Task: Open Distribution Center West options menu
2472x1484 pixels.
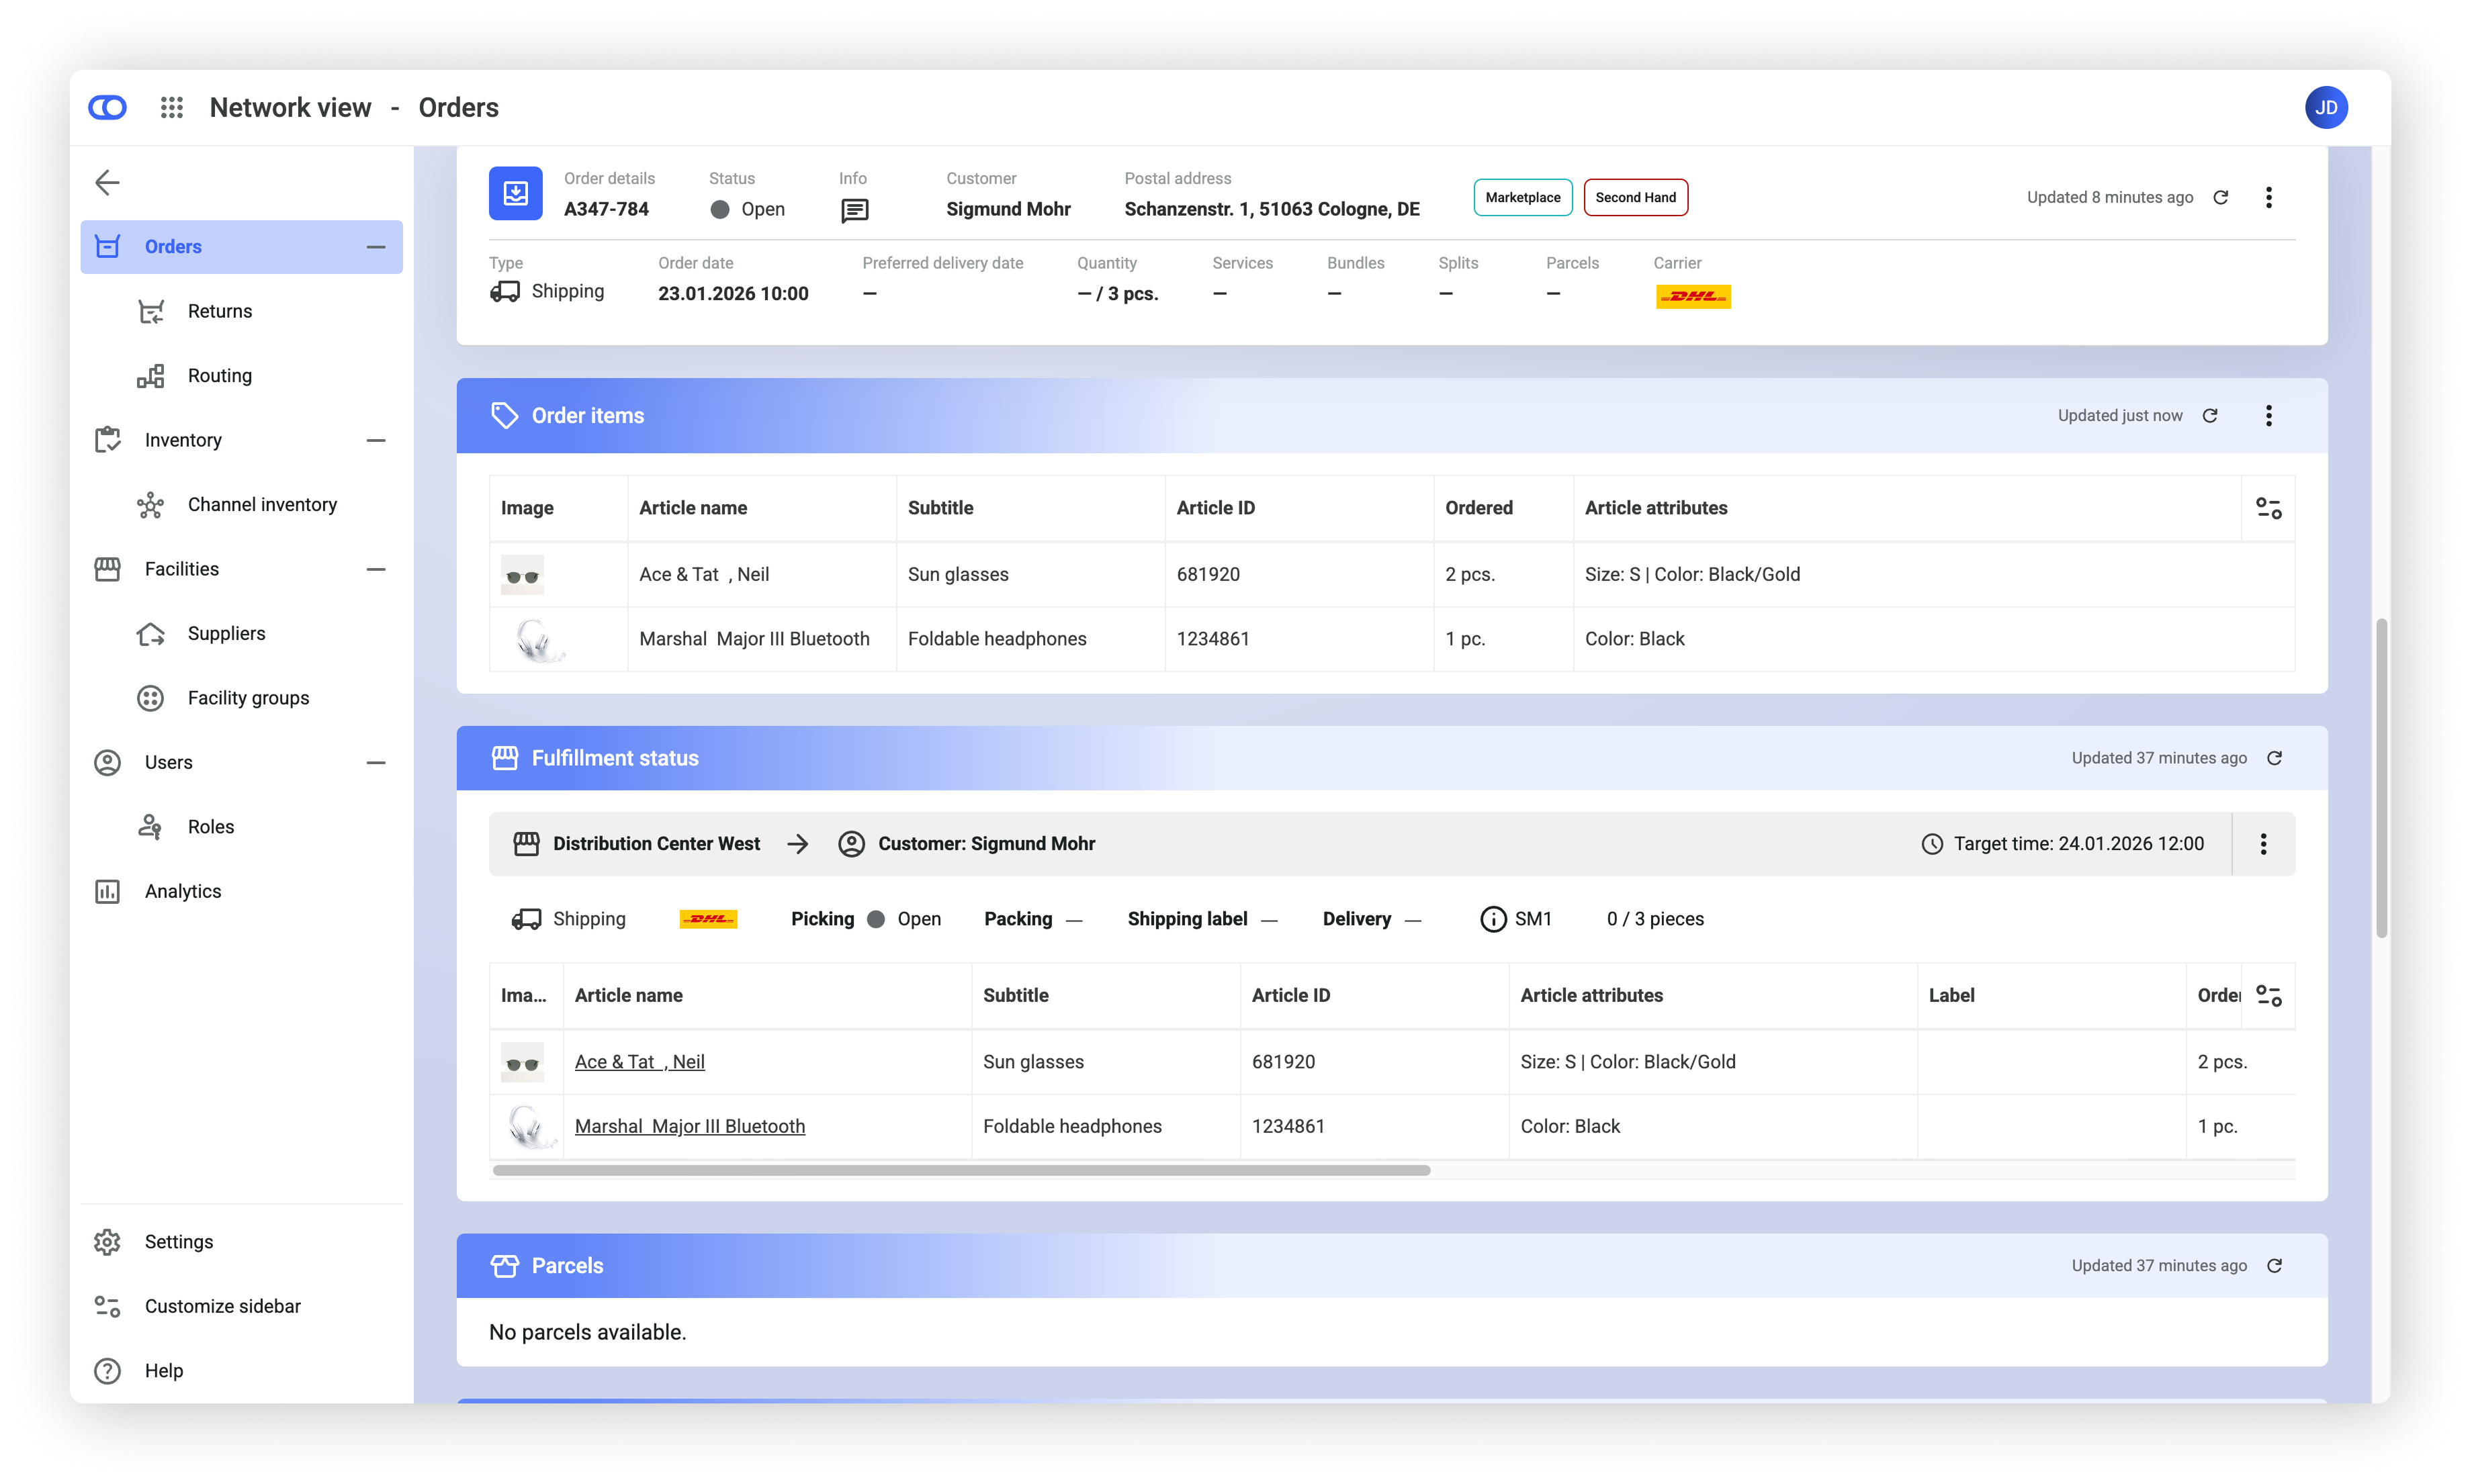Action: pos(2263,844)
